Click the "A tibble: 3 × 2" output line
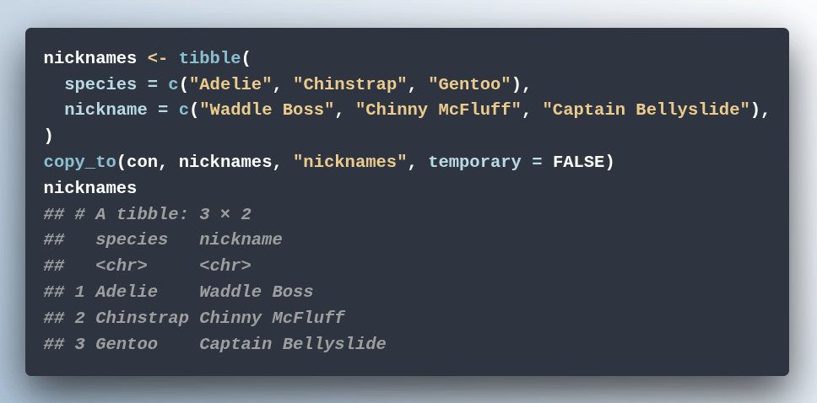 [148, 214]
